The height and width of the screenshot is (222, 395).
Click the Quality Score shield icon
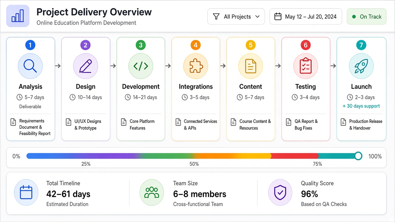point(280,192)
